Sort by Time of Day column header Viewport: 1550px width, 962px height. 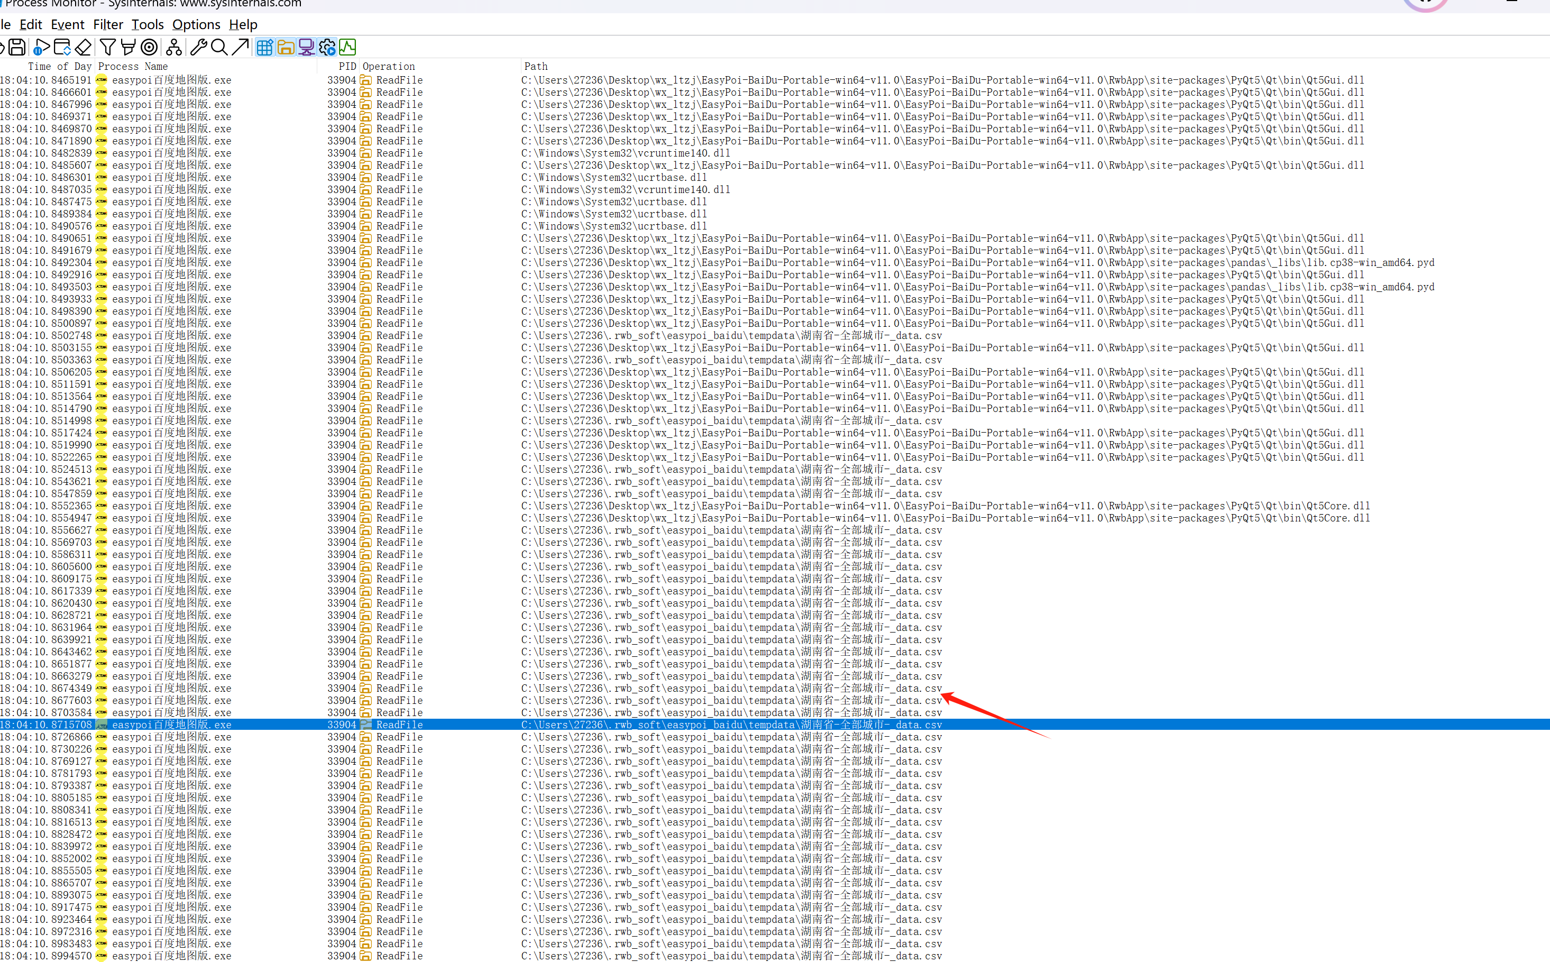(x=60, y=66)
